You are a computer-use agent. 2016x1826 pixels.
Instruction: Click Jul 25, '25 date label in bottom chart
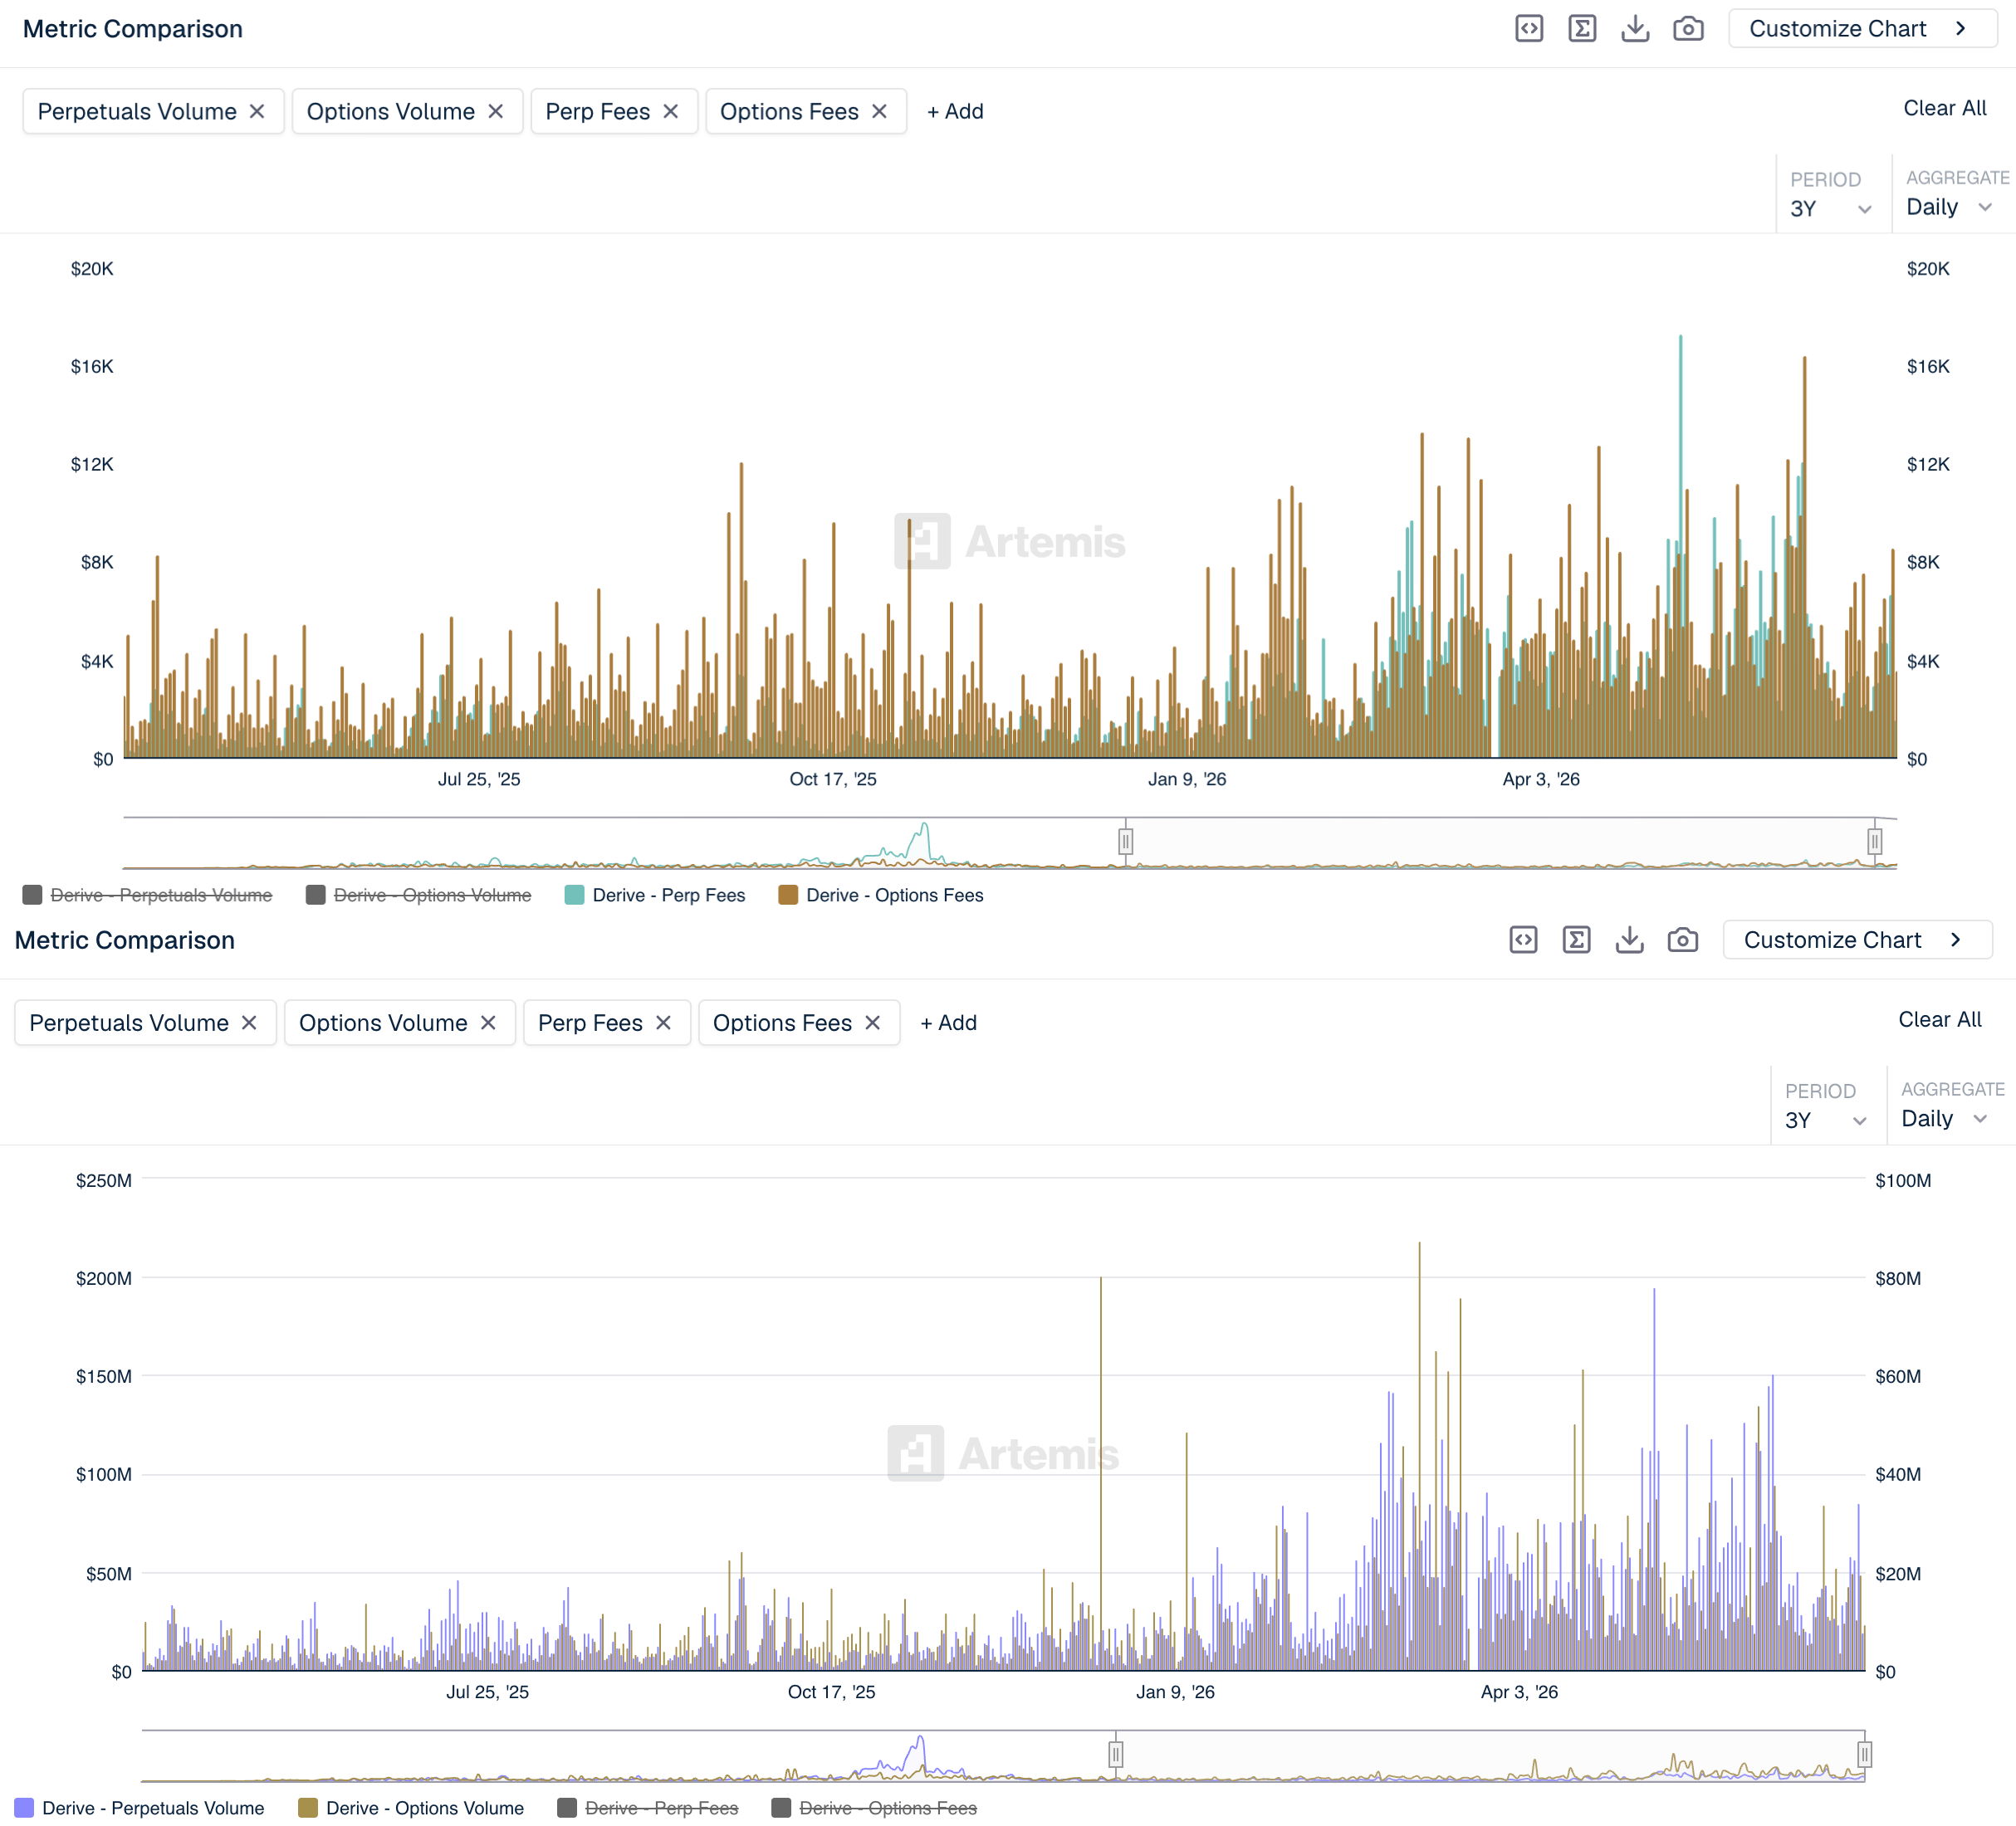pos(487,1691)
